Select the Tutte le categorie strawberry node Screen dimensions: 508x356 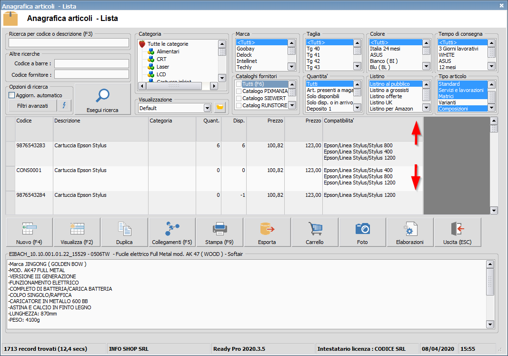point(164,44)
